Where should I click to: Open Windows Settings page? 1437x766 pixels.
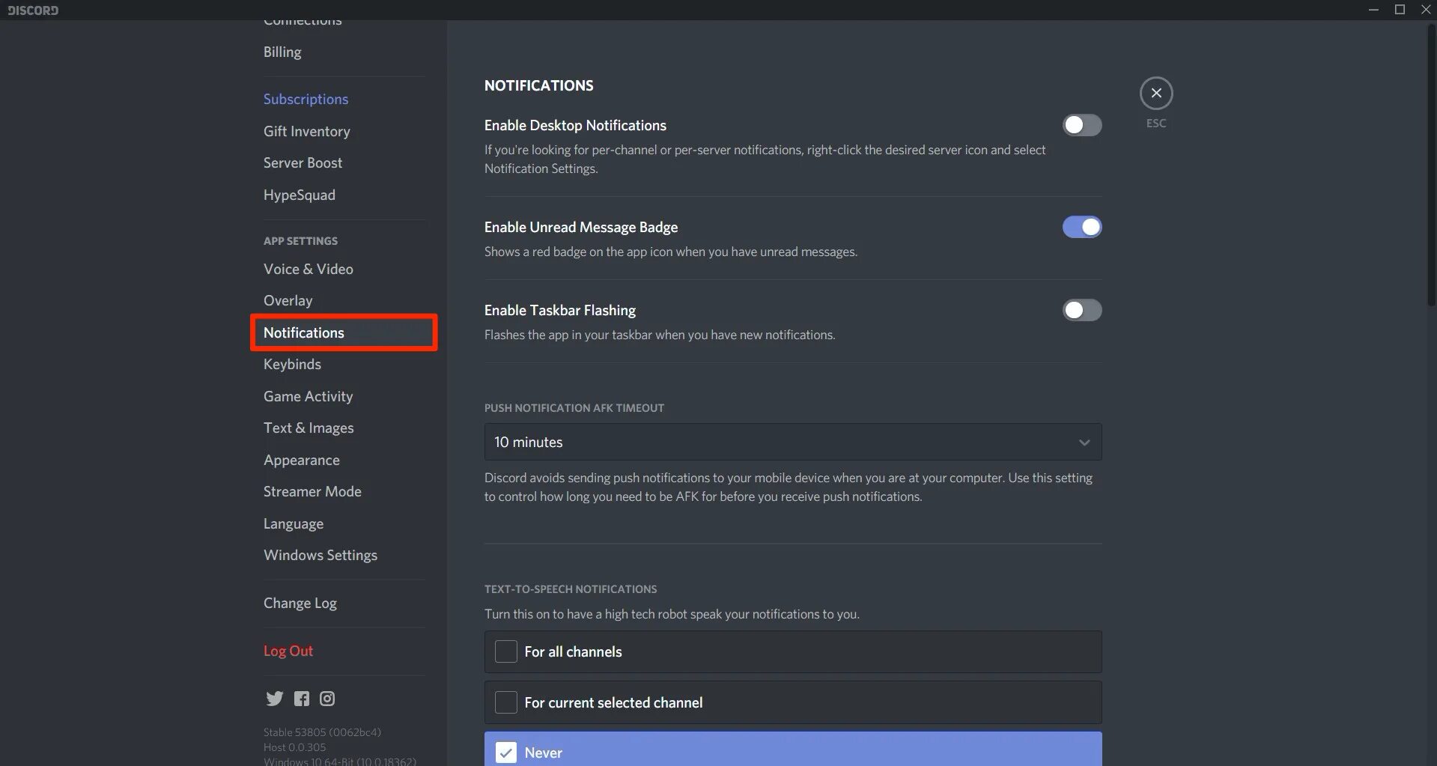[x=320, y=555]
